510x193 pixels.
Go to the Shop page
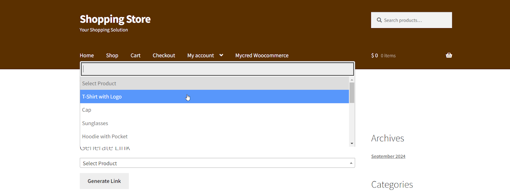[112, 56]
